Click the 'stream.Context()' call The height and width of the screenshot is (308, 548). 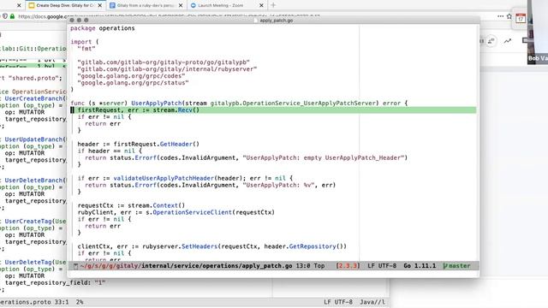[x=156, y=205]
